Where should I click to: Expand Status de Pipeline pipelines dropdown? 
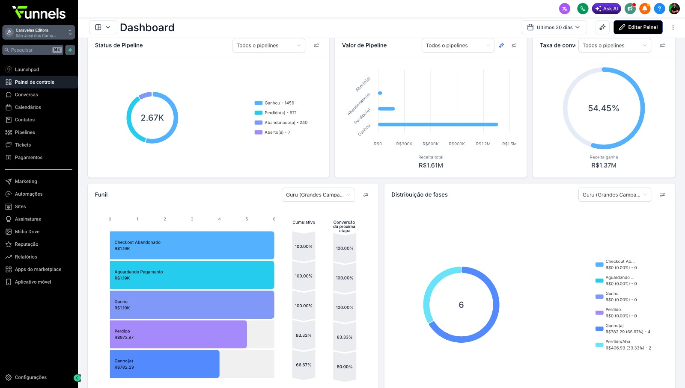point(269,45)
